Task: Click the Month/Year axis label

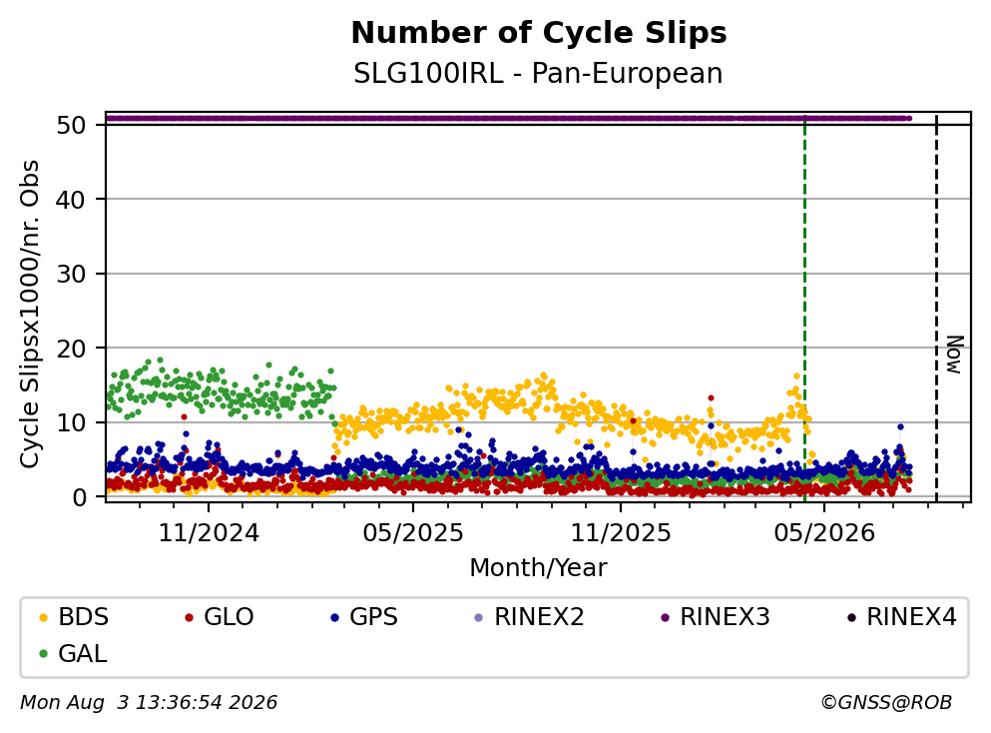Action: (538, 568)
